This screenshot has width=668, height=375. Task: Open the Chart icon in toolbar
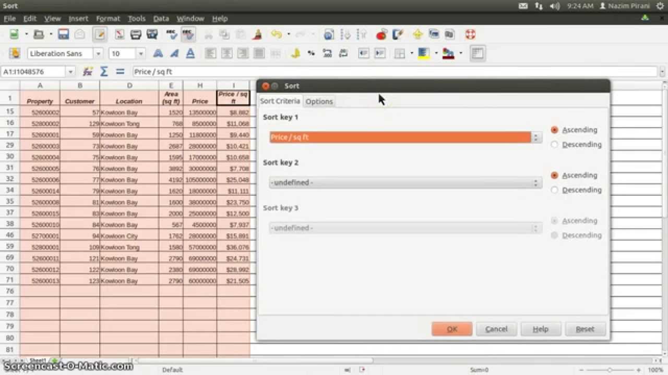(x=381, y=35)
